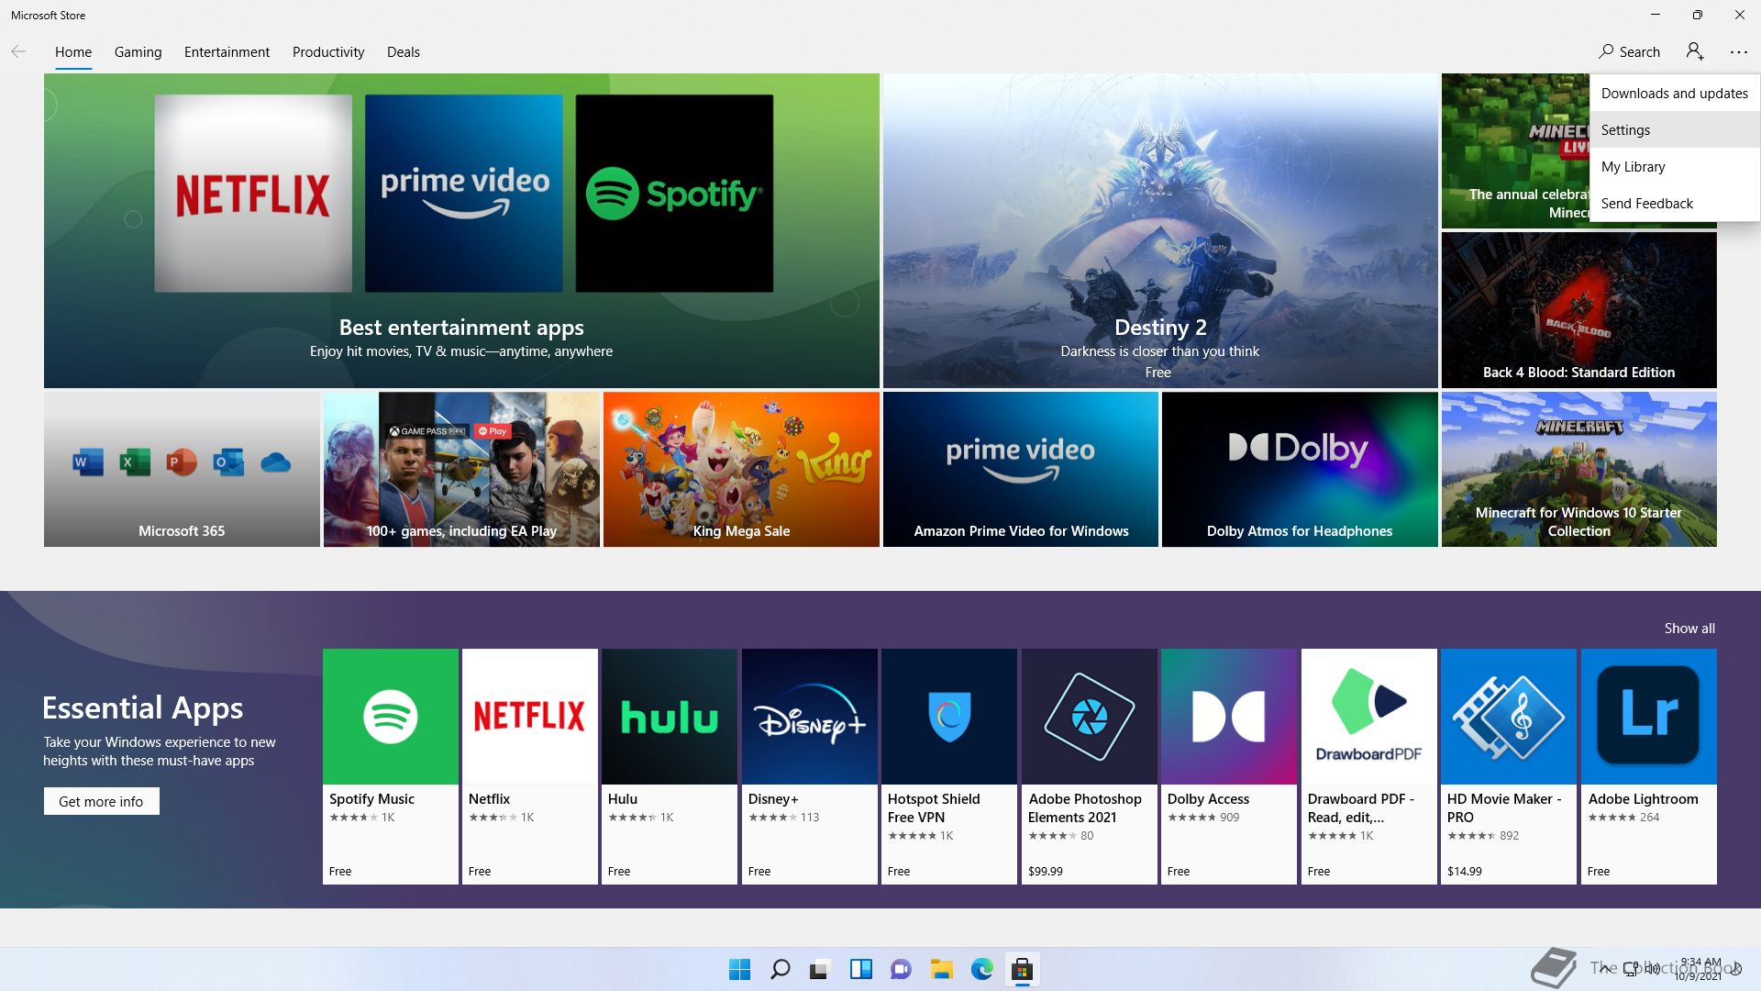Open the Microsoft 365 tile
This screenshot has width=1761, height=991.
(182, 469)
